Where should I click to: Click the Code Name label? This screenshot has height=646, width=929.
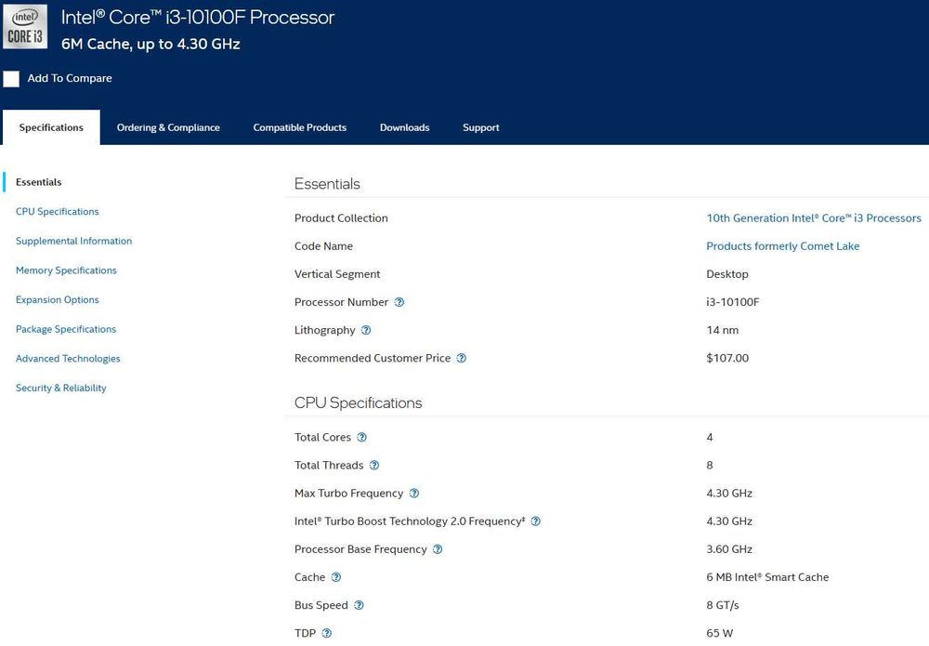[323, 246]
